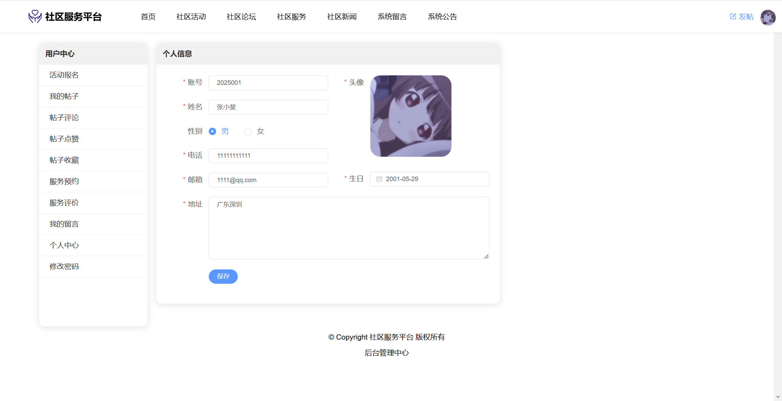782x401 pixels.
Task: Click the 保存 button
Action: [223, 276]
